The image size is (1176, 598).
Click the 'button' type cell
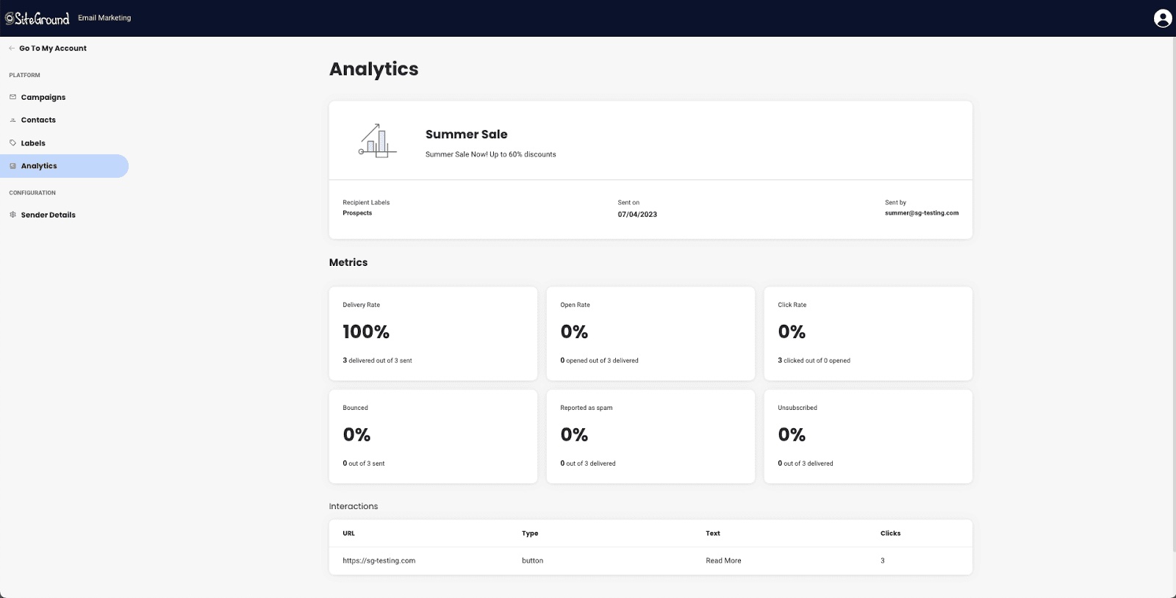533,561
